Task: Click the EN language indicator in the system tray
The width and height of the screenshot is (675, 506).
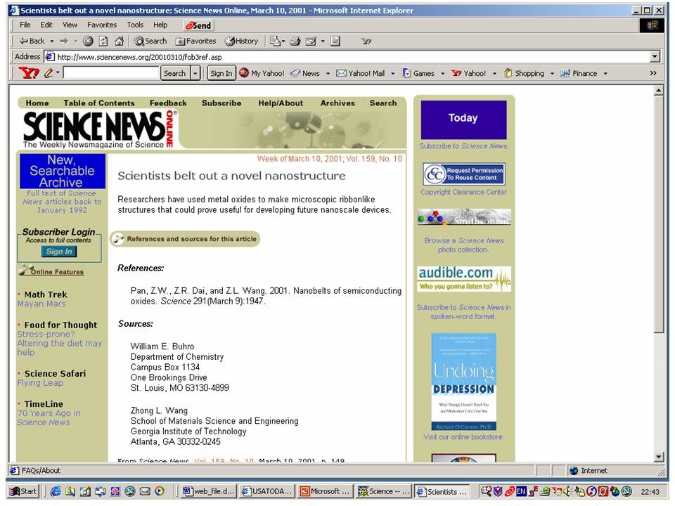Action: click(x=521, y=491)
